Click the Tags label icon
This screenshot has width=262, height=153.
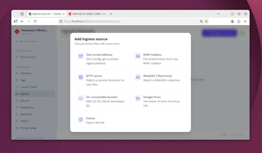pyautogui.click(x=17, y=80)
